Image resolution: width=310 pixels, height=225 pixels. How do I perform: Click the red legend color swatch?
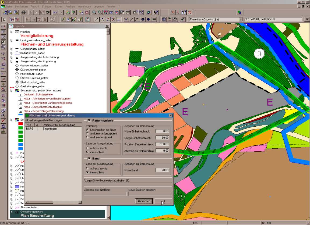tap(20, 124)
